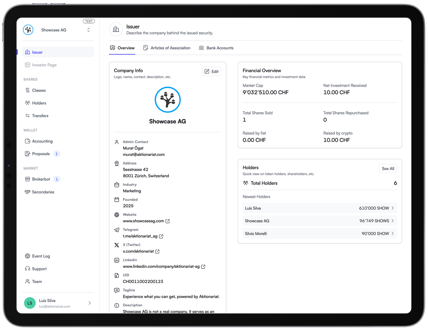Image resolution: width=428 pixels, height=331 pixels.
Task: Go to Secondaries handshake item
Action: [43, 192]
